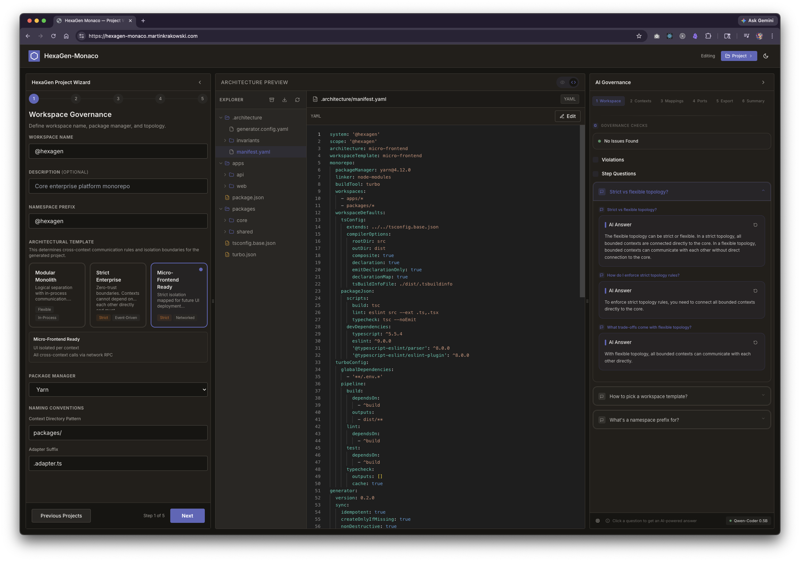The width and height of the screenshot is (800, 561).
Task: Refresh the file tree via sync icon
Action: (x=298, y=100)
